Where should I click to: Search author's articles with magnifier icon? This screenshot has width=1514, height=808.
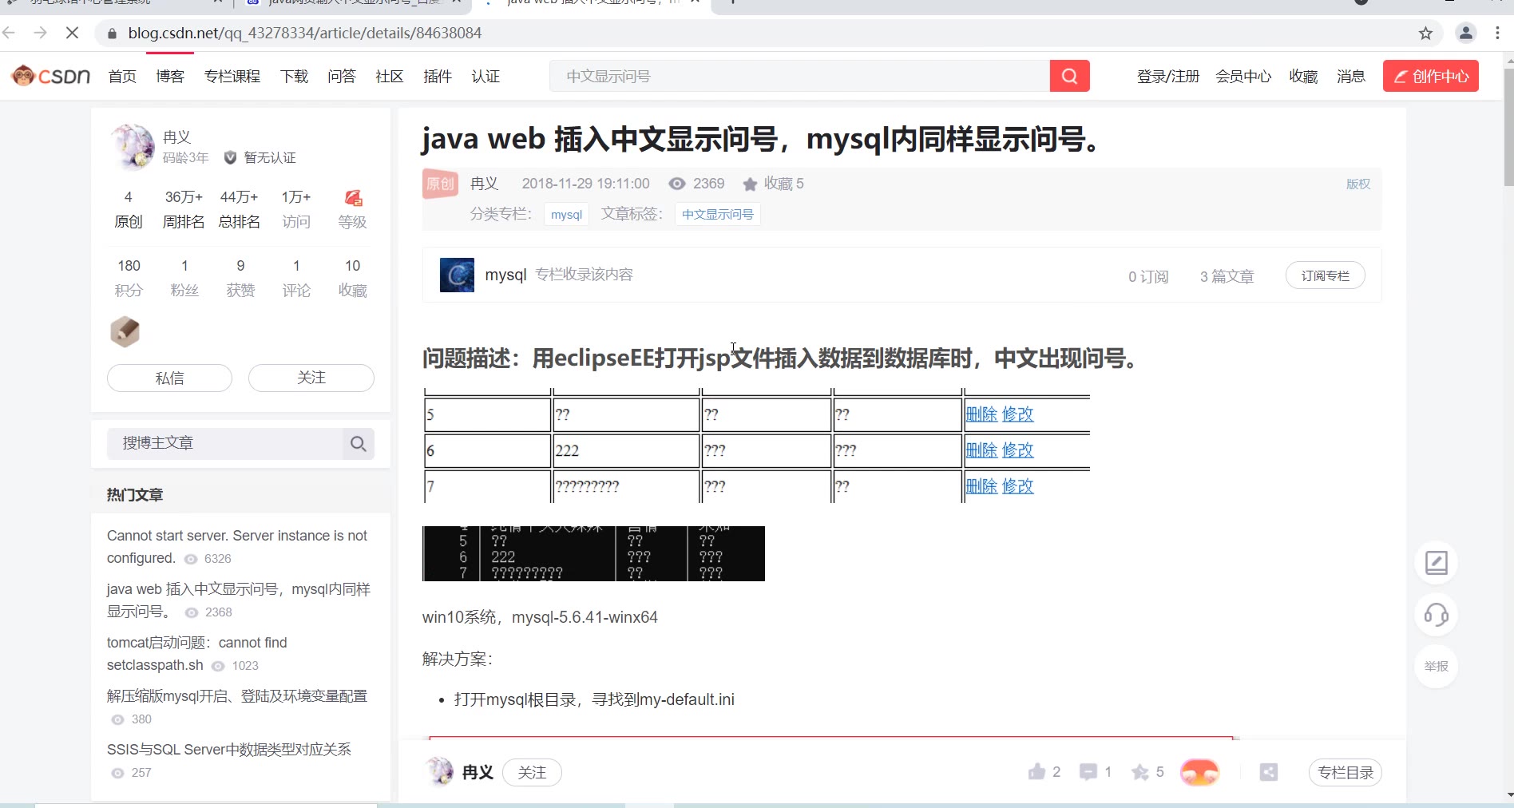359,443
